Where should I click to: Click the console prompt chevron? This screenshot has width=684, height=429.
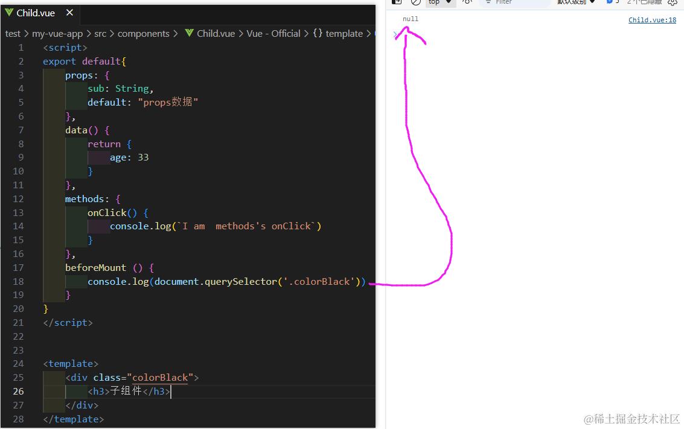coord(395,34)
